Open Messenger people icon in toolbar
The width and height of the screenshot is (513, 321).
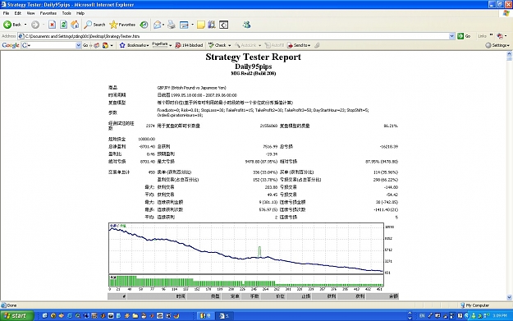246,25
